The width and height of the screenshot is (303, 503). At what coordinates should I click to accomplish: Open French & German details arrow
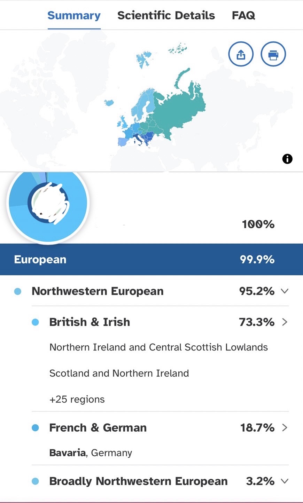285,427
